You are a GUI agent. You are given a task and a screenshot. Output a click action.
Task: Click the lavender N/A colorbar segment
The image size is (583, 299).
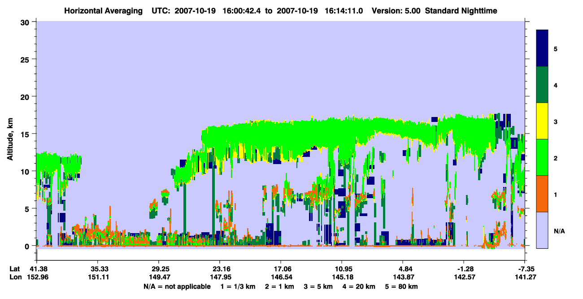pos(542,230)
